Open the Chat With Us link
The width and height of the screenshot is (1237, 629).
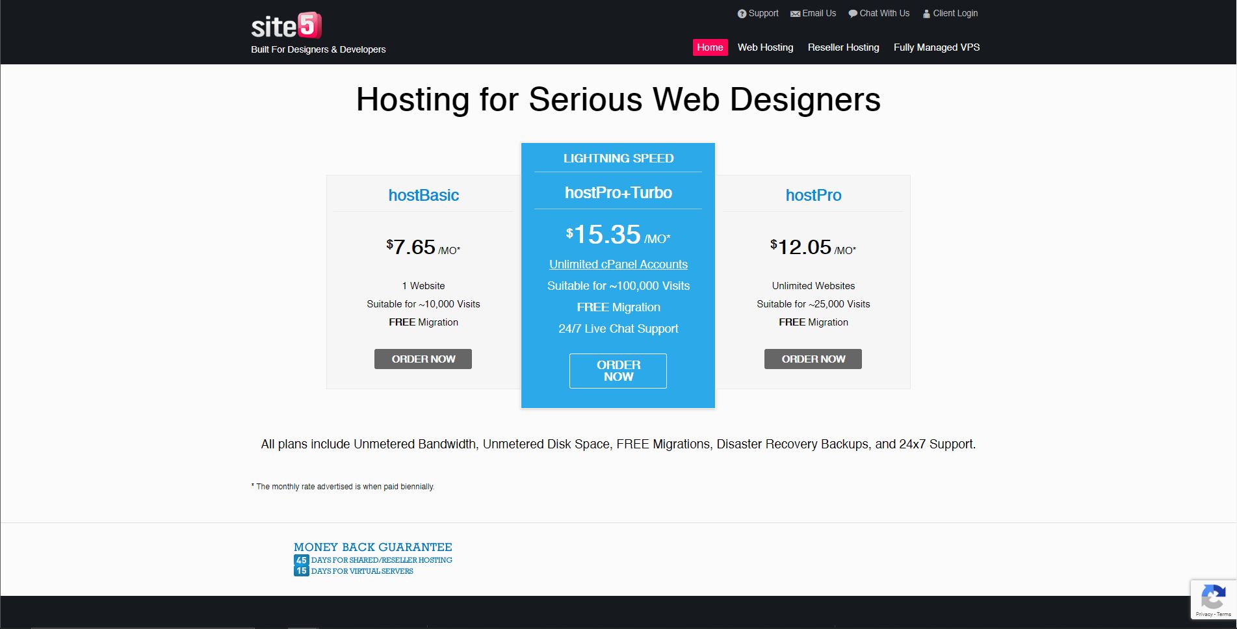click(x=884, y=13)
